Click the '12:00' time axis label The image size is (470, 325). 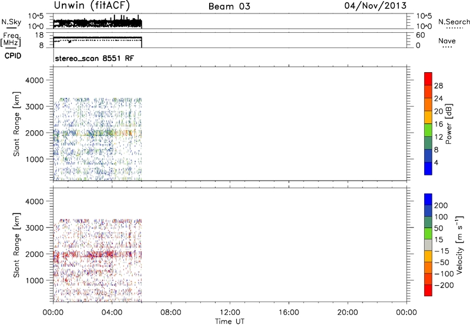click(230, 313)
